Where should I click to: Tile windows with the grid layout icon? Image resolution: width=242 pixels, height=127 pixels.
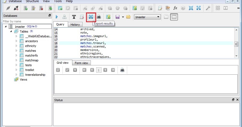click(218, 8)
